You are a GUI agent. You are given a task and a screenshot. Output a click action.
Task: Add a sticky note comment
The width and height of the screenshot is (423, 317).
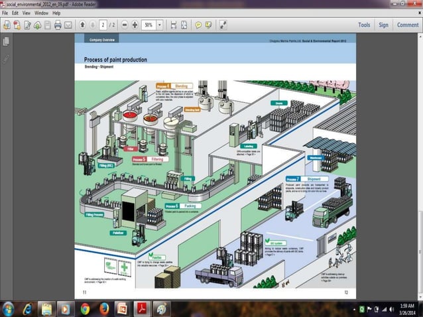[198, 25]
